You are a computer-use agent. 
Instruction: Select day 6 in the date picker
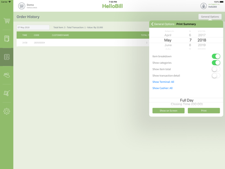(x=190, y=35)
